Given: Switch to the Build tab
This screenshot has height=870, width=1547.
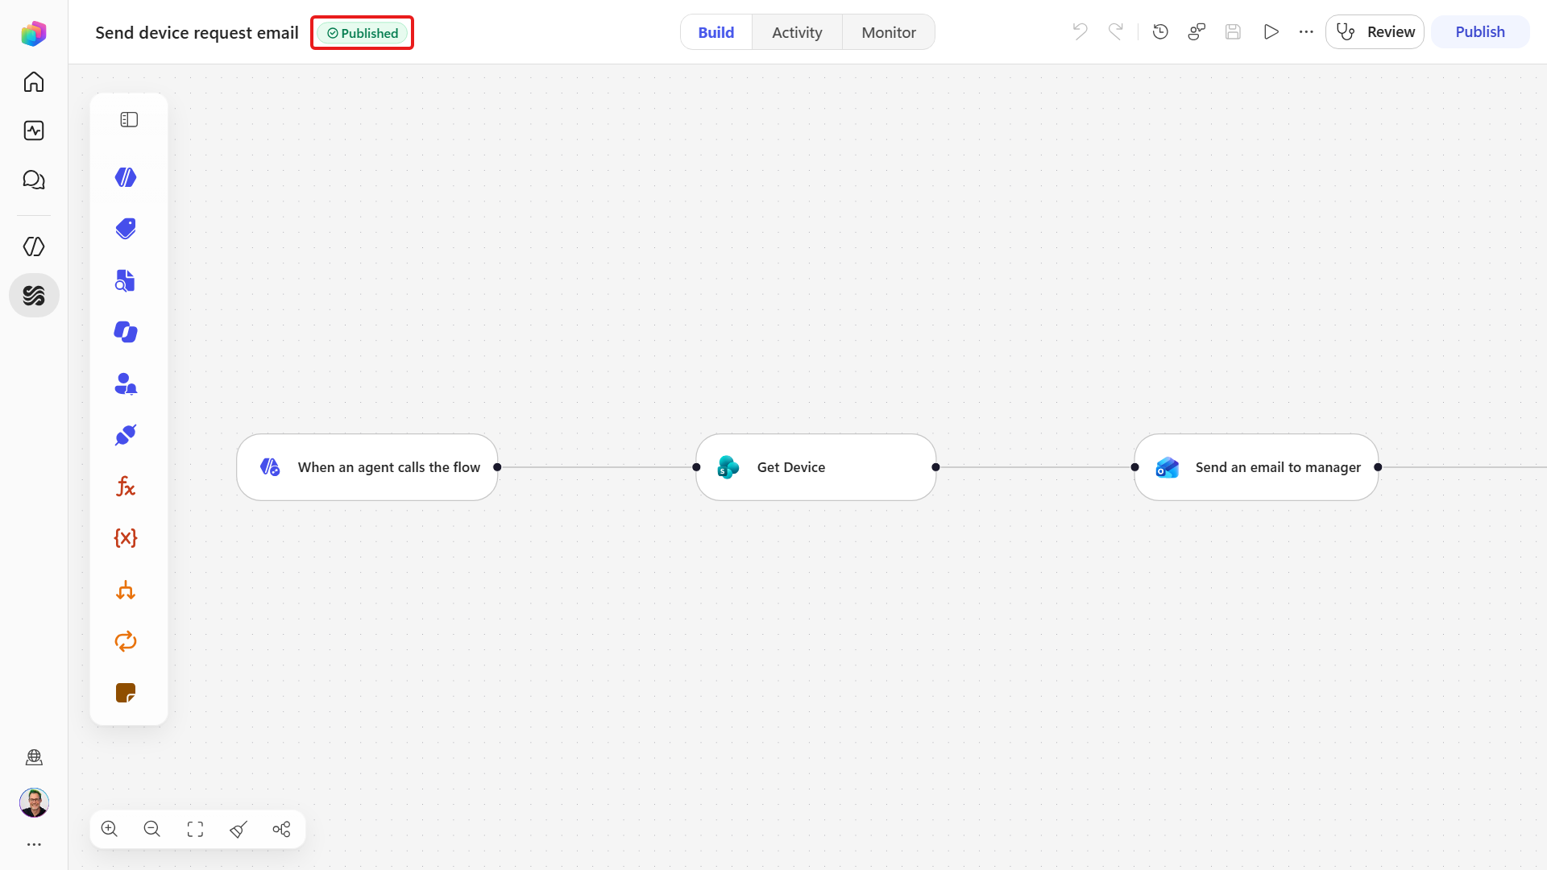Looking at the screenshot, I should click(716, 32).
